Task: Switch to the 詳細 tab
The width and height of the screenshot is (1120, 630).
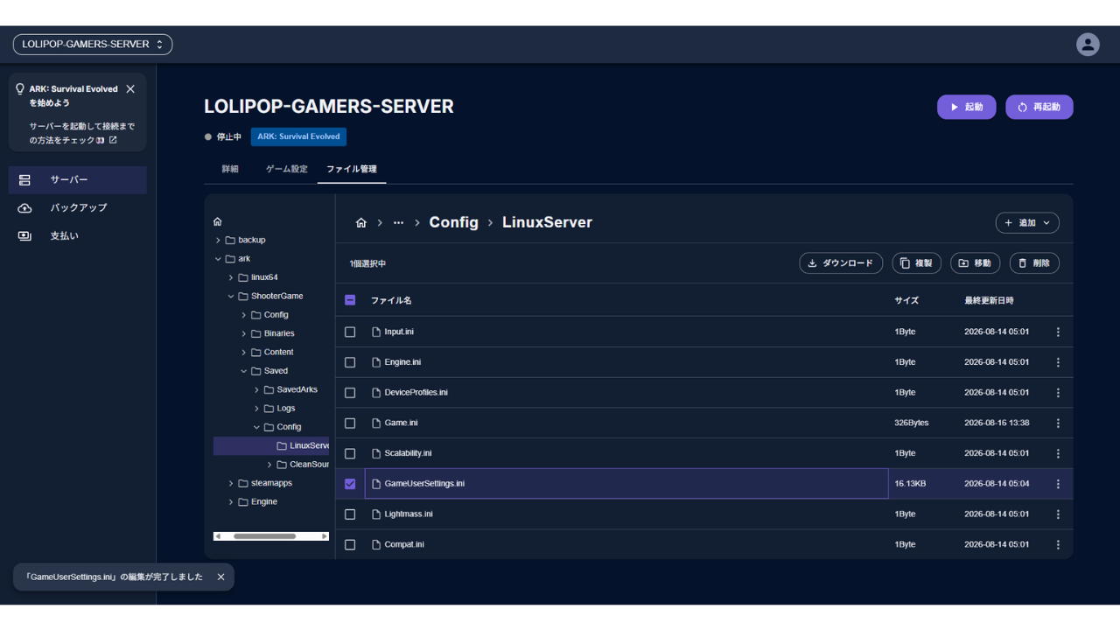Action: coord(230,169)
